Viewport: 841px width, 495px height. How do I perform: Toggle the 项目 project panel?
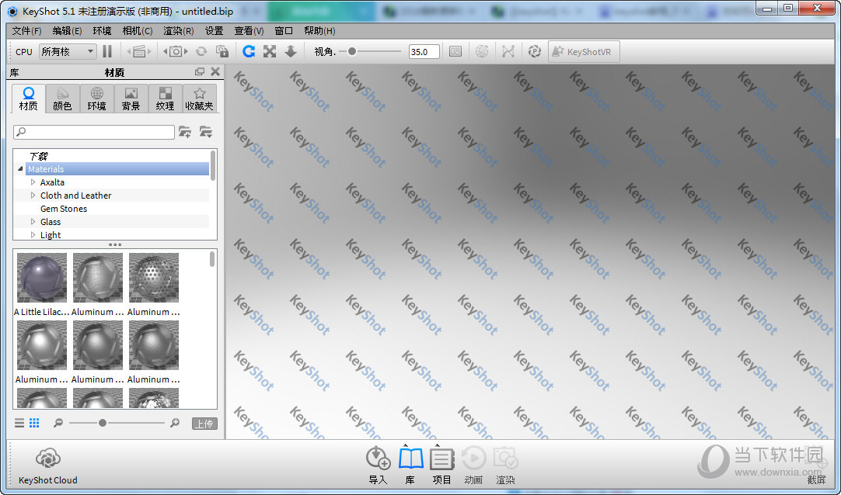click(x=442, y=459)
